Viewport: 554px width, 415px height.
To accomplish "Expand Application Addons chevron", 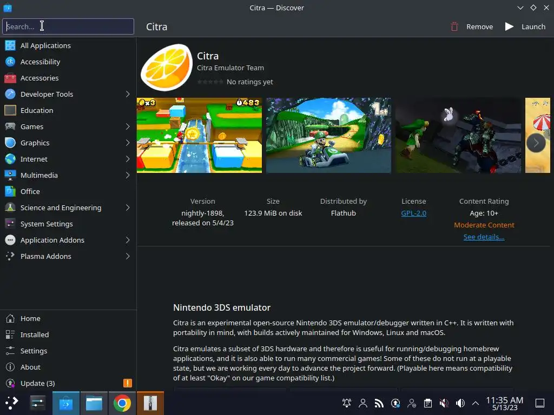I will pos(128,240).
